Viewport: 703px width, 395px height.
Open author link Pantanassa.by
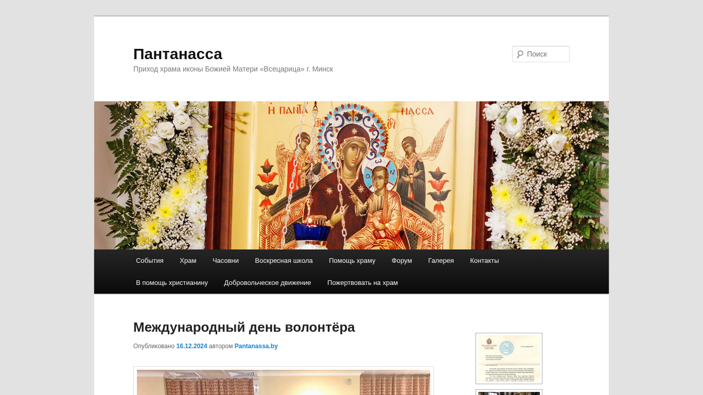point(256,346)
